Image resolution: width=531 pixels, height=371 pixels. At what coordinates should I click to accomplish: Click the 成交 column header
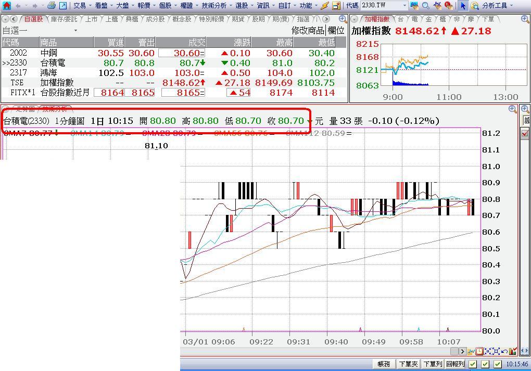click(x=181, y=42)
